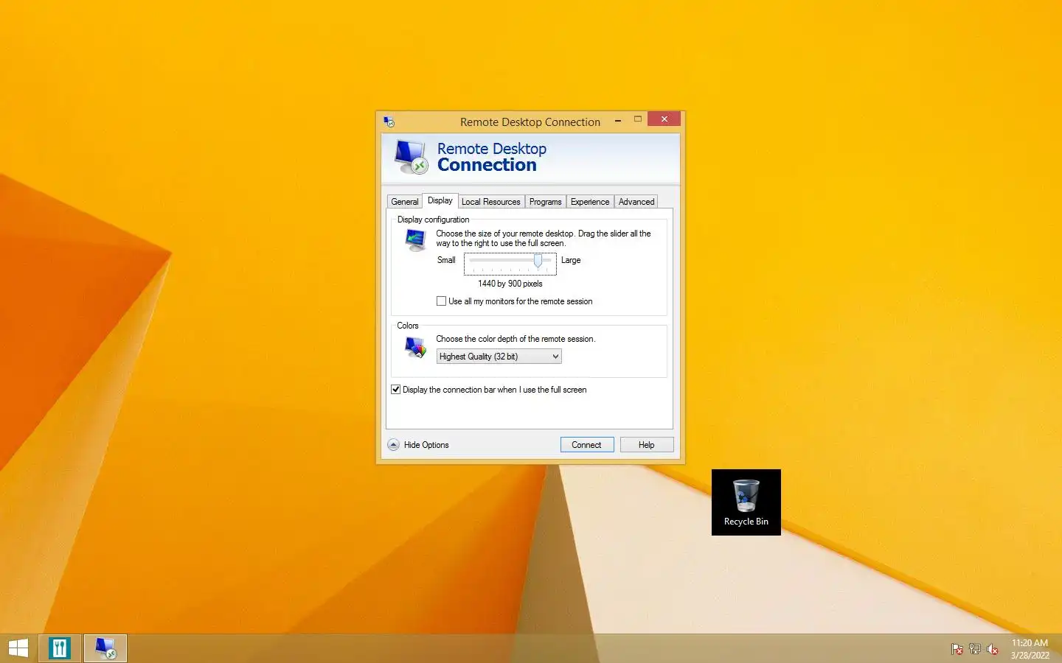The width and height of the screenshot is (1062, 663).
Task: Click the Help button
Action: (647, 445)
